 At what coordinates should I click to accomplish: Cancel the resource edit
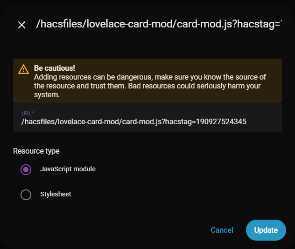pyautogui.click(x=222, y=230)
